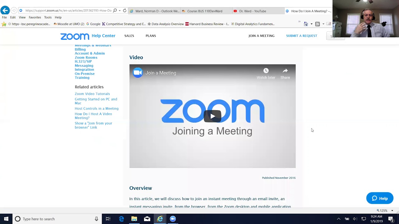Open the PLANS navigation link

pos(151,36)
